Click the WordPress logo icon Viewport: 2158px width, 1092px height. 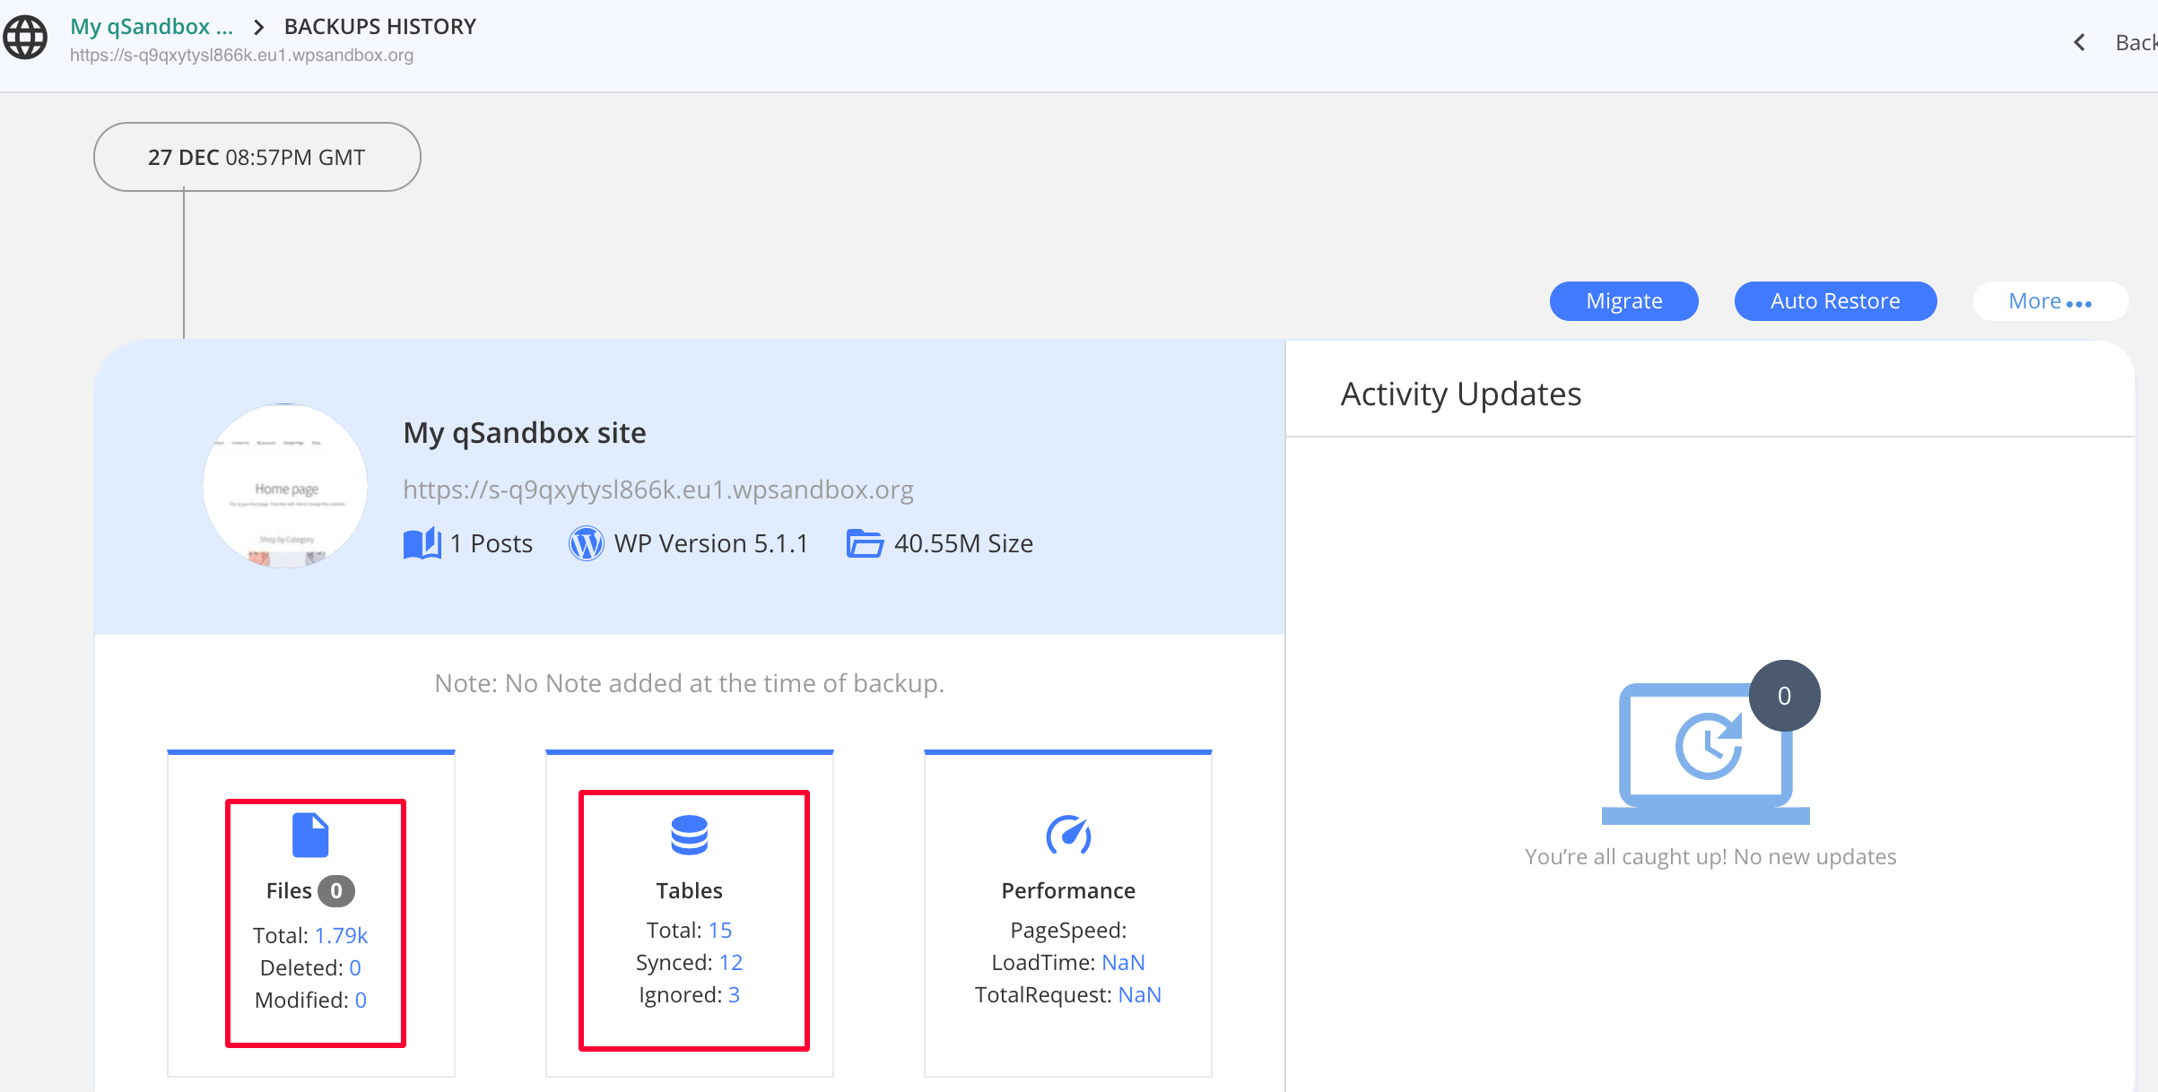pyautogui.click(x=586, y=543)
